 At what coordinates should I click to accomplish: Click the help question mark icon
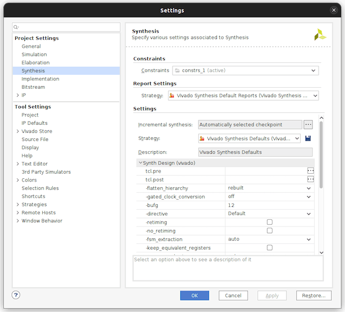pyautogui.click(x=16, y=295)
